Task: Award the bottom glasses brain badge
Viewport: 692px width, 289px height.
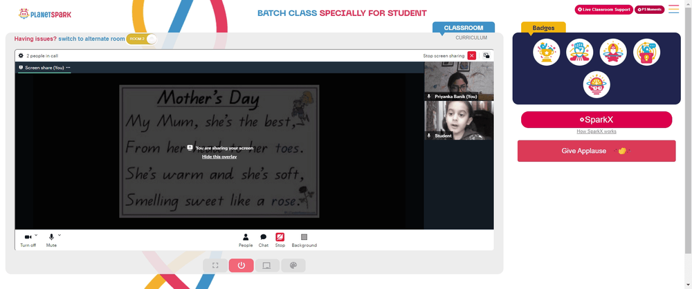Action: [597, 85]
